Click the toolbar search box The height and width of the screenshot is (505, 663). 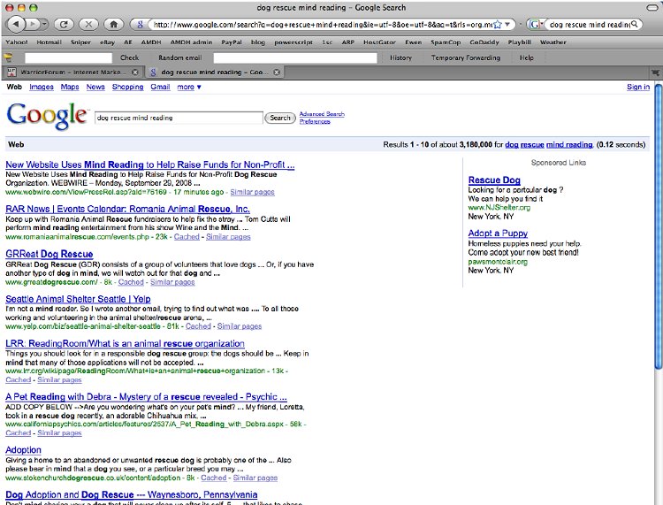[588, 25]
